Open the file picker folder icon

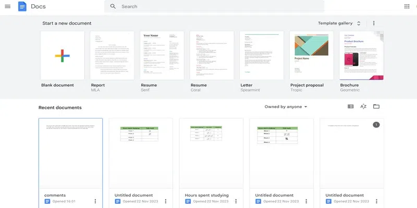tap(376, 107)
